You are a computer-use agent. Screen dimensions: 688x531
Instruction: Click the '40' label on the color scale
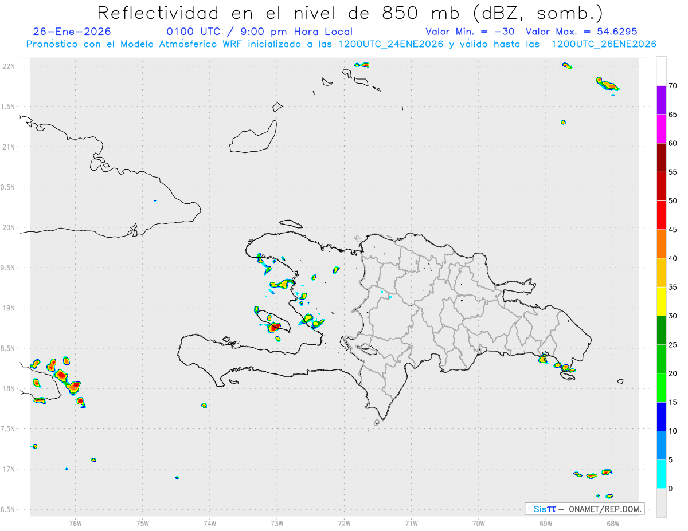point(673,258)
